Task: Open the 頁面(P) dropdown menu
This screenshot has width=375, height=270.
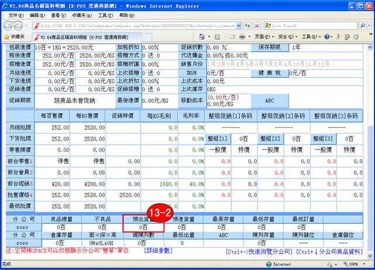Action: click(x=264, y=36)
